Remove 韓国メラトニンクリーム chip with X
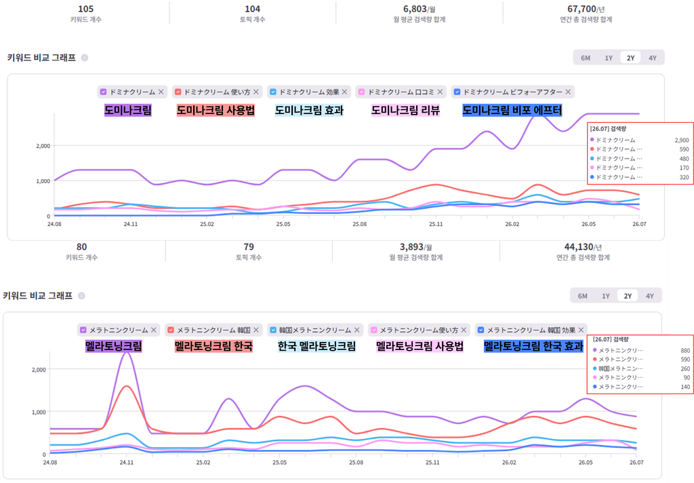 (356, 330)
